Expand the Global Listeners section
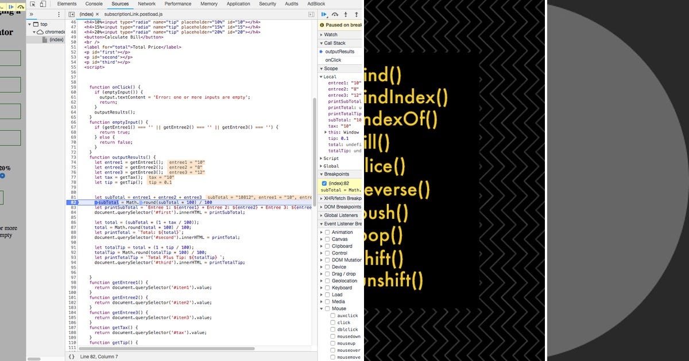689x361 pixels. click(x=340, y=215)
